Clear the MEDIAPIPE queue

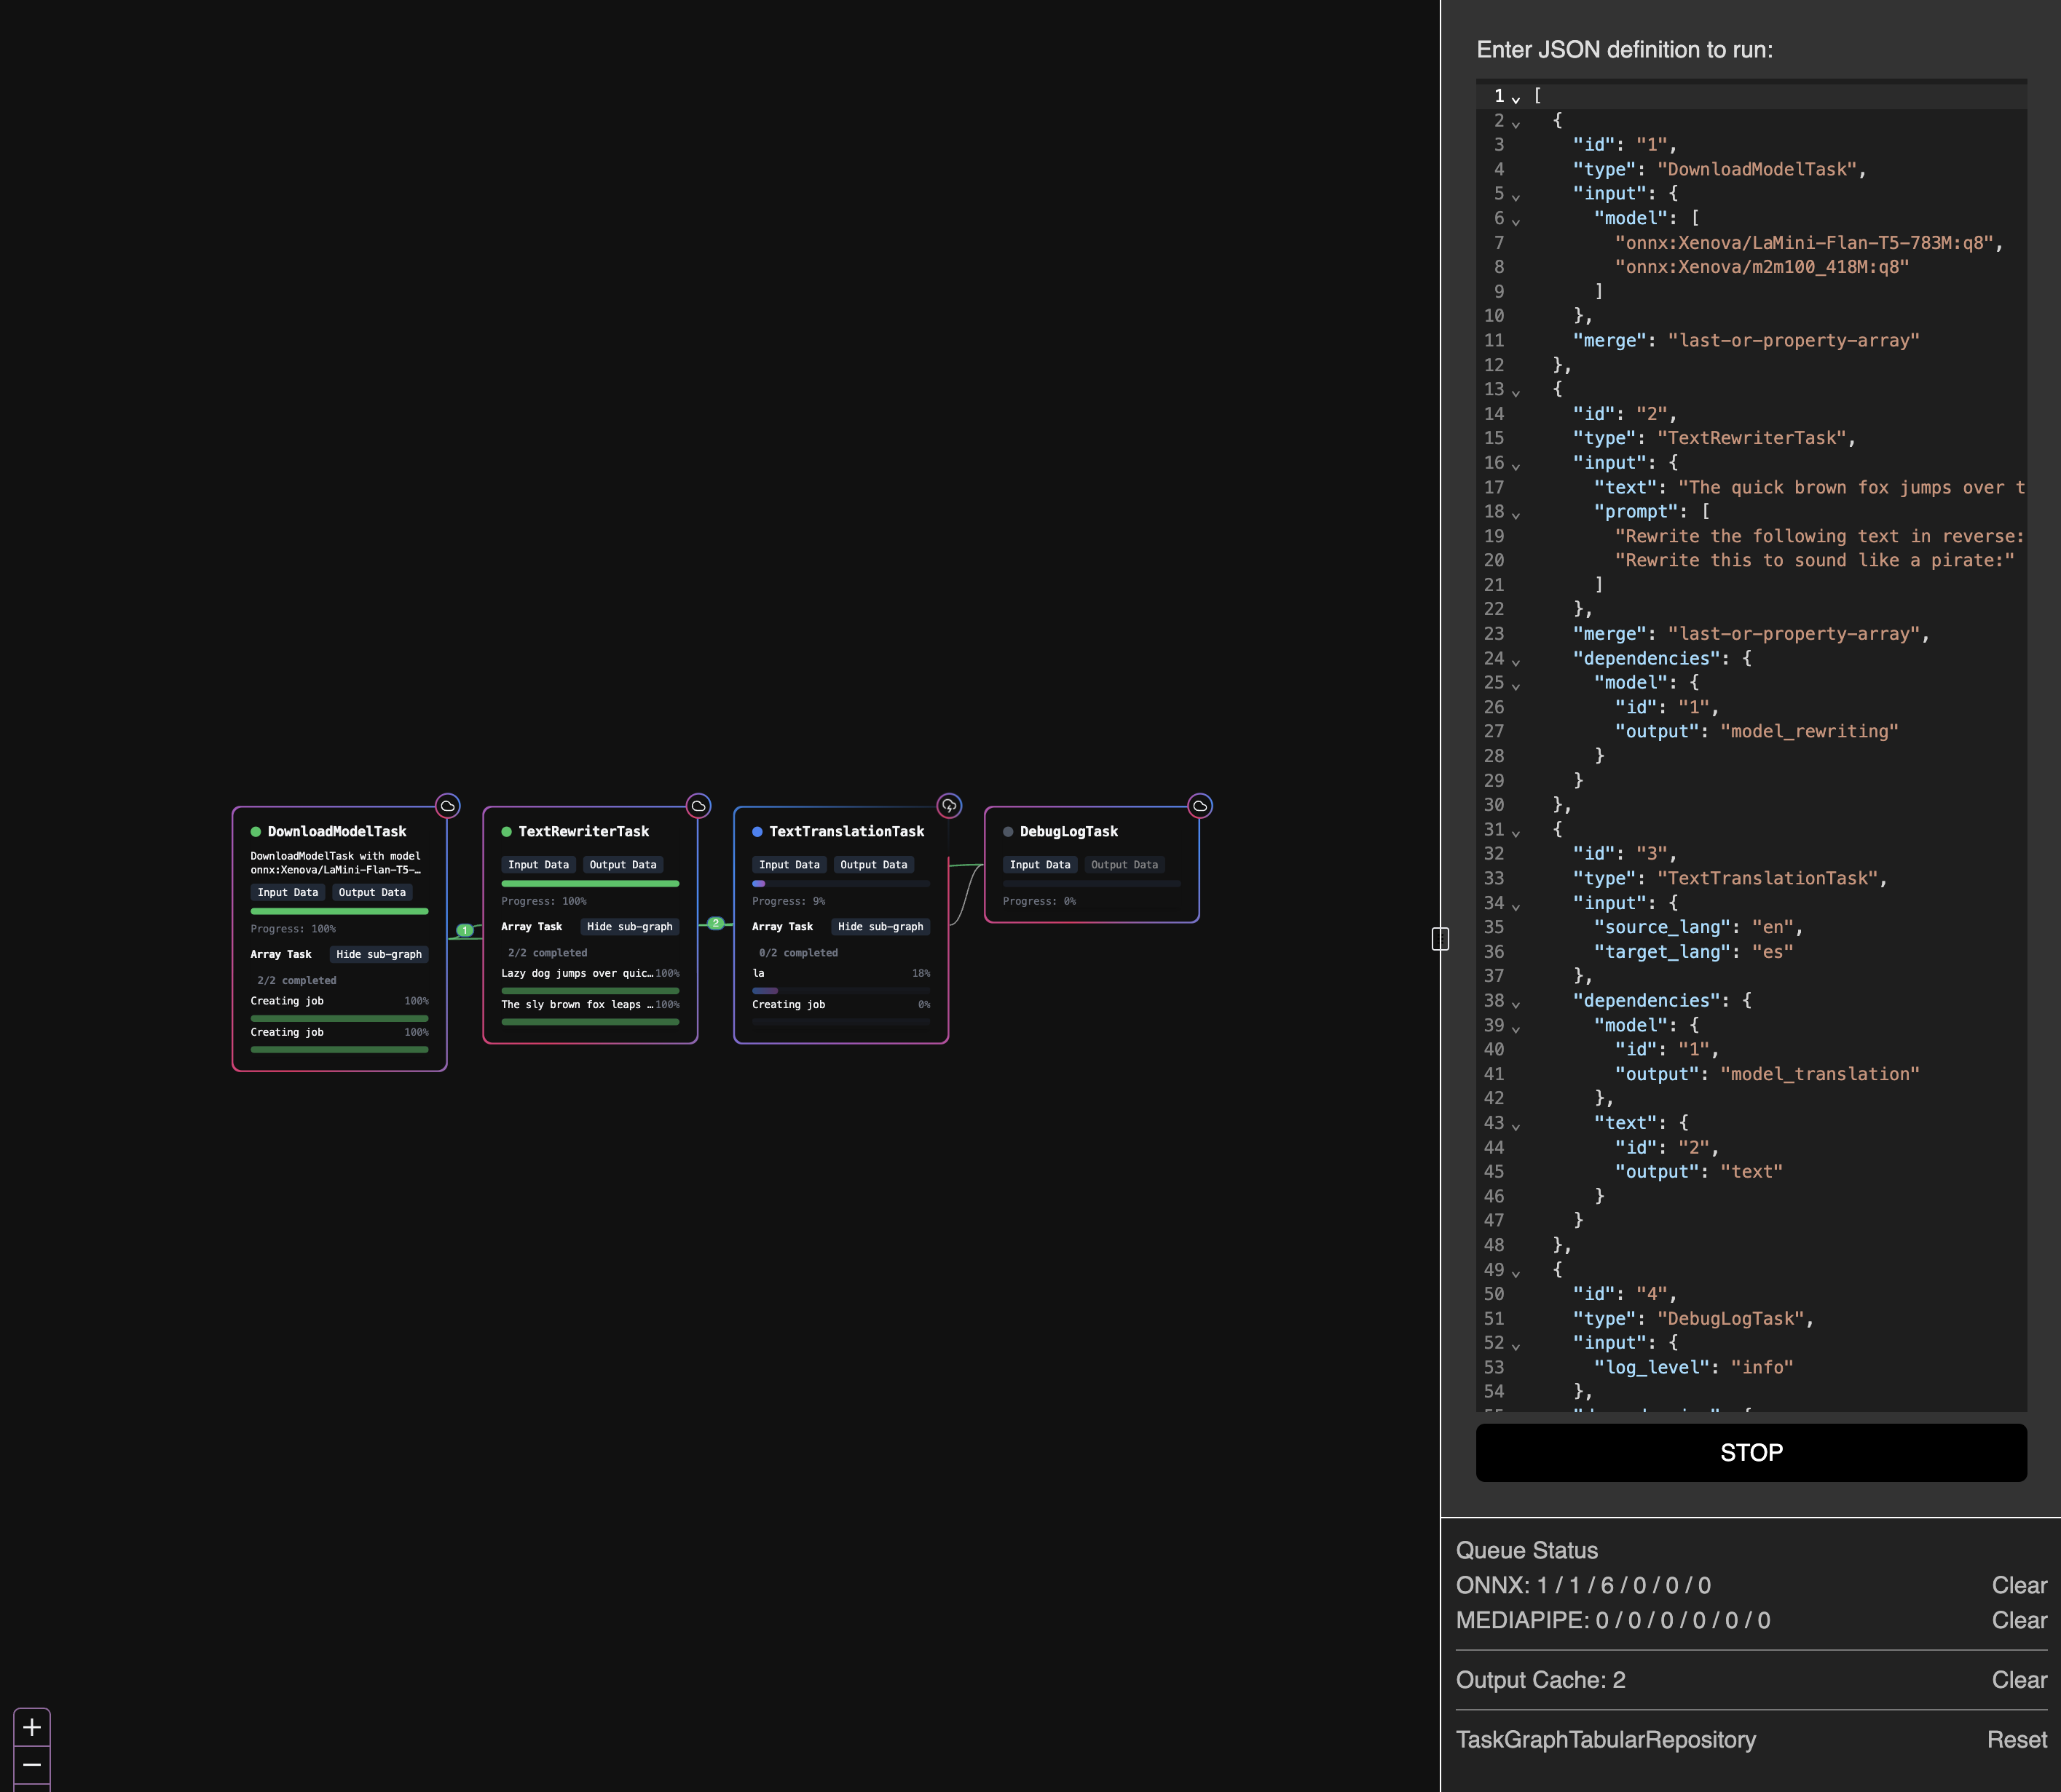[2019, 1620]
